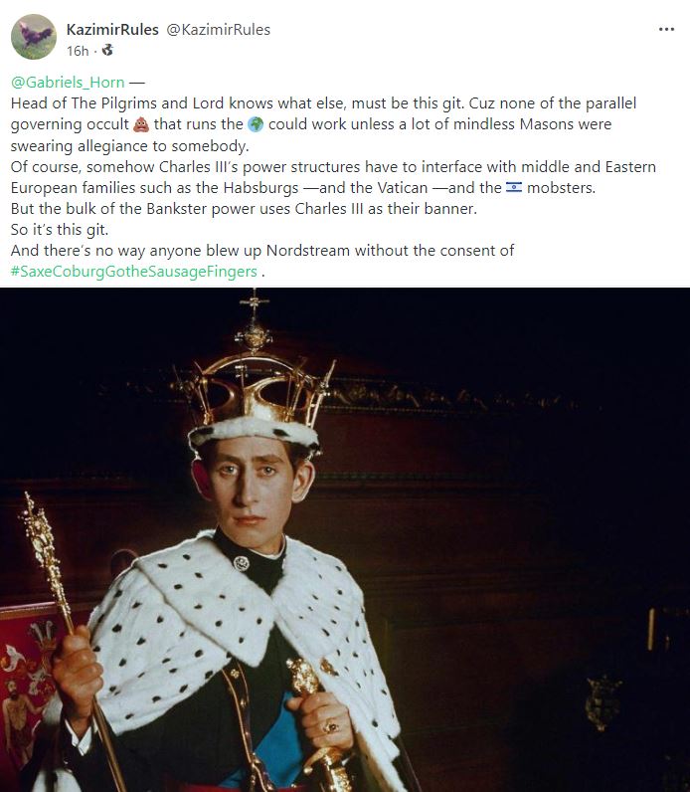This screenshot has height=792, width=690.
Task: Open the KazimirRules display name link
Action: tap(112, 30)
